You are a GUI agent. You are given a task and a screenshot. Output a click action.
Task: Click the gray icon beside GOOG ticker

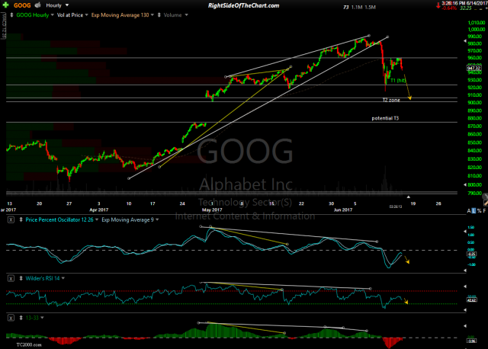coord(37,5)
